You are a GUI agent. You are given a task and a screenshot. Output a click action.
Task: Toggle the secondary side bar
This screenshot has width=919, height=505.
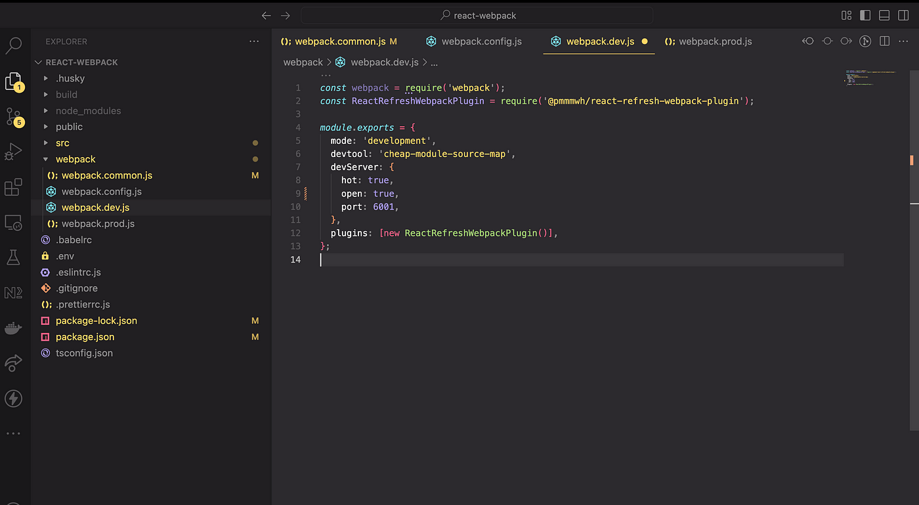pyautogui.click(x=903, y=15)
